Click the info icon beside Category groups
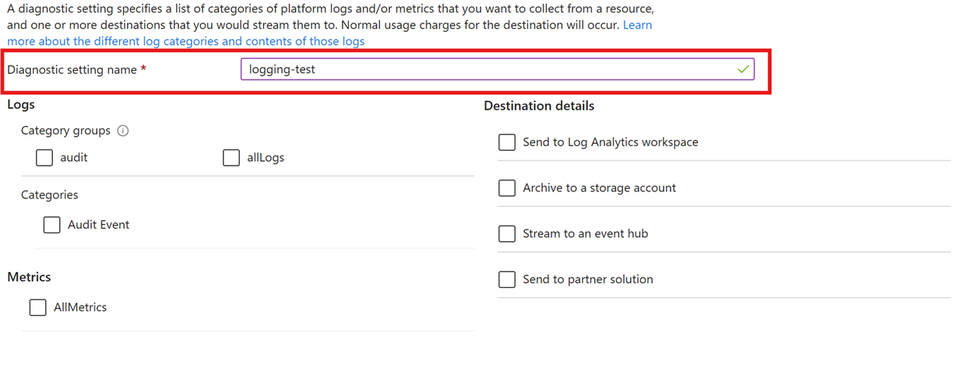This screenshot has width=972, height=378. [122, 131]
